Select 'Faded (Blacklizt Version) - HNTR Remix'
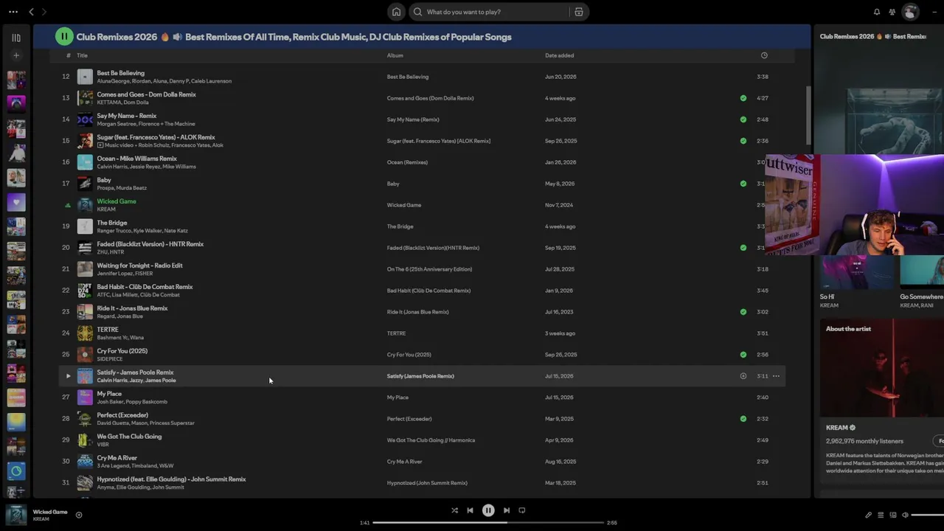 pos(150,244)
